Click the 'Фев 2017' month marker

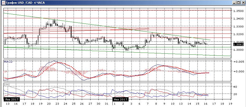point(121,99)
